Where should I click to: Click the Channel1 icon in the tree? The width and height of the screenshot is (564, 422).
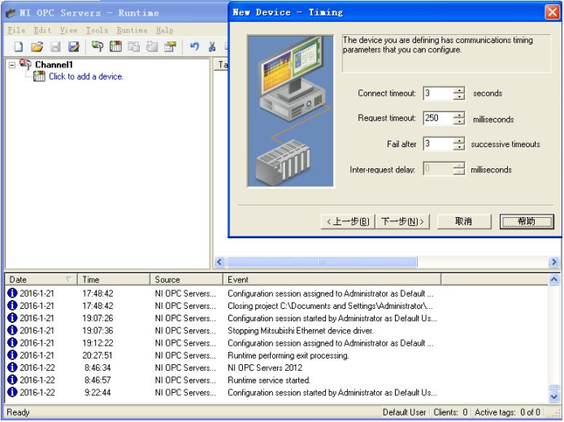[25, 64]
